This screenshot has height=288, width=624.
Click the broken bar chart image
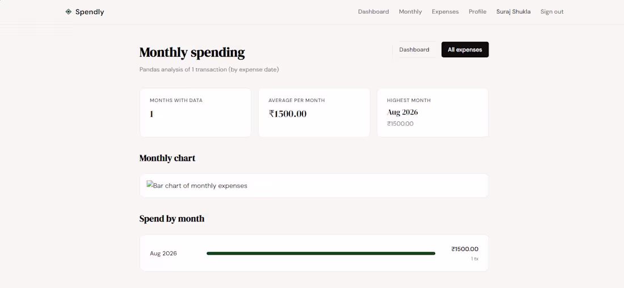(x=197, y=185)
